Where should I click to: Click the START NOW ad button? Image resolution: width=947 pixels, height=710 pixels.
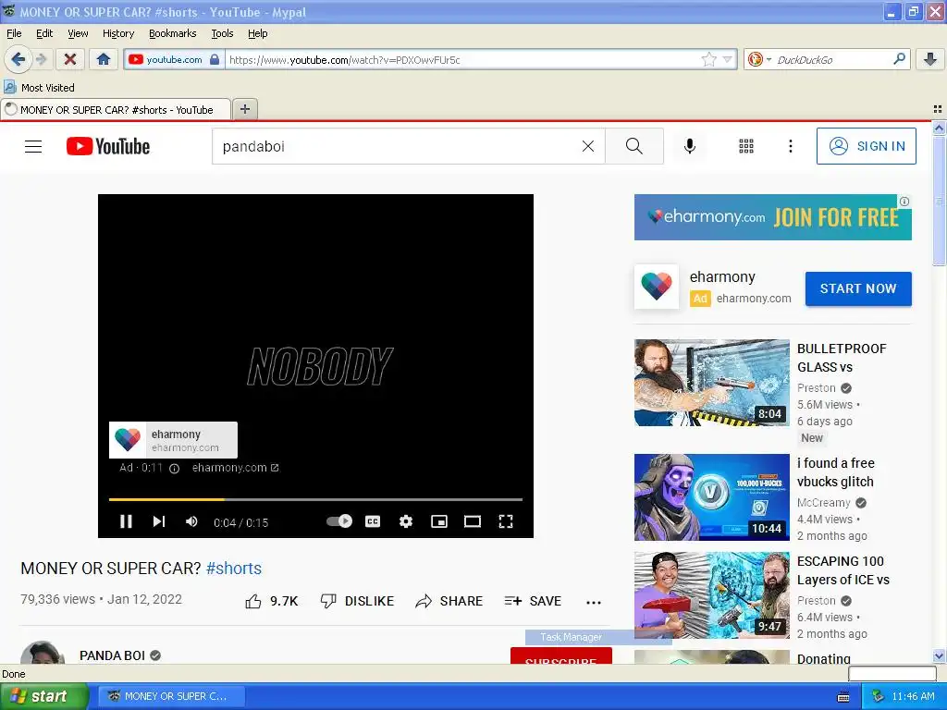point(858,288)
